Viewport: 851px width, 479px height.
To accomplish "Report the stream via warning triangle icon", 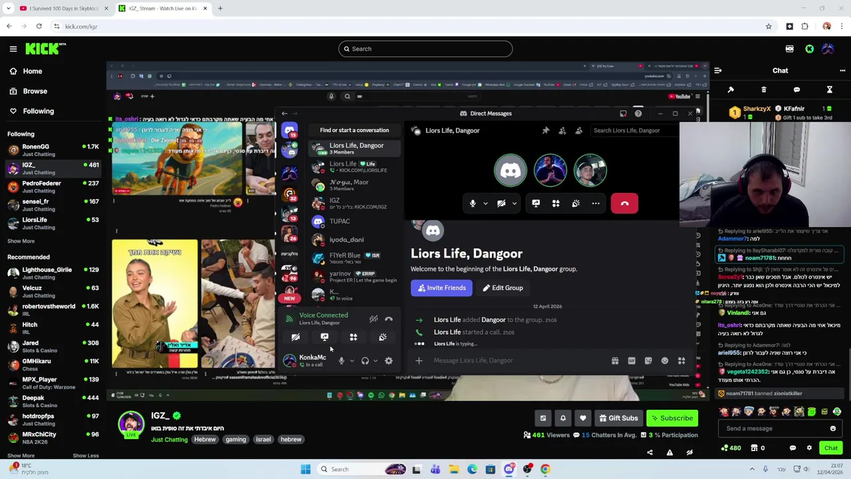I will click(669, 452).
